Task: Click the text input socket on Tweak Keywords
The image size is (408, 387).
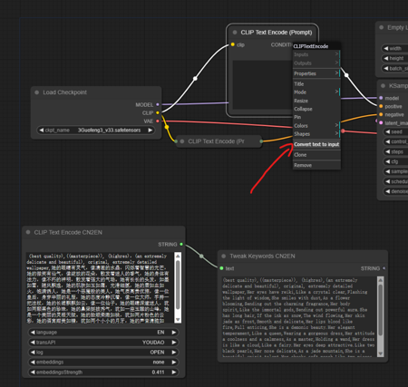Action: click(x=221, y=268)
